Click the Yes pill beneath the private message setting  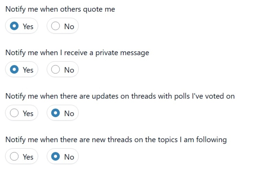(21, 69)
